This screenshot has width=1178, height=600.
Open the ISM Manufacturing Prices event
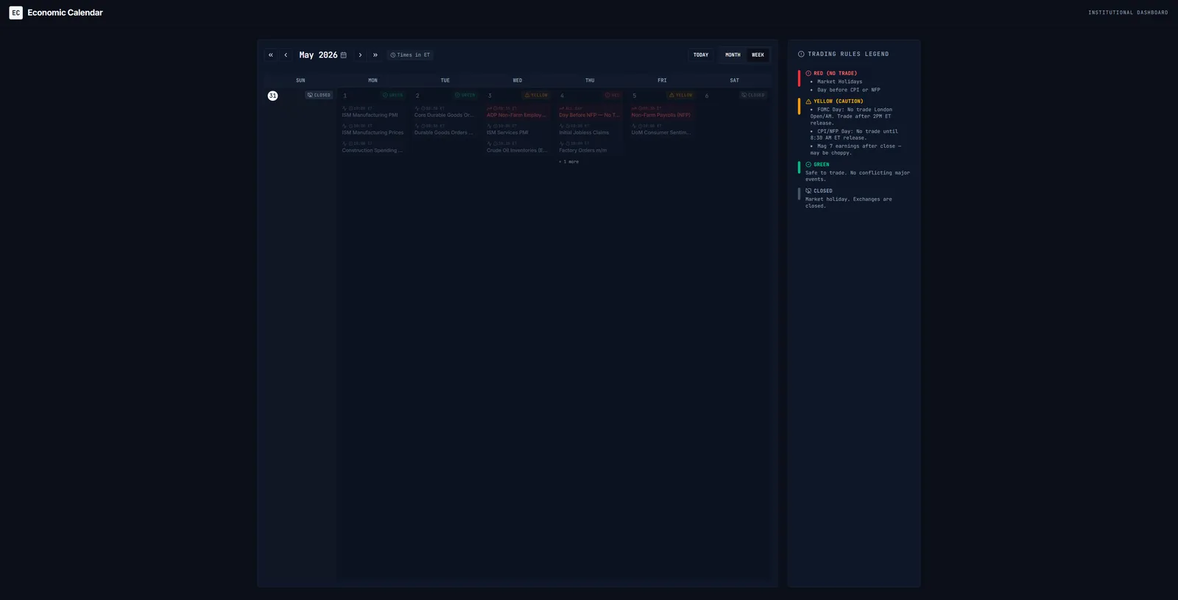click(373, 130)
